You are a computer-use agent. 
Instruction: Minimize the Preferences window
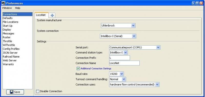(x=194, y=3)
